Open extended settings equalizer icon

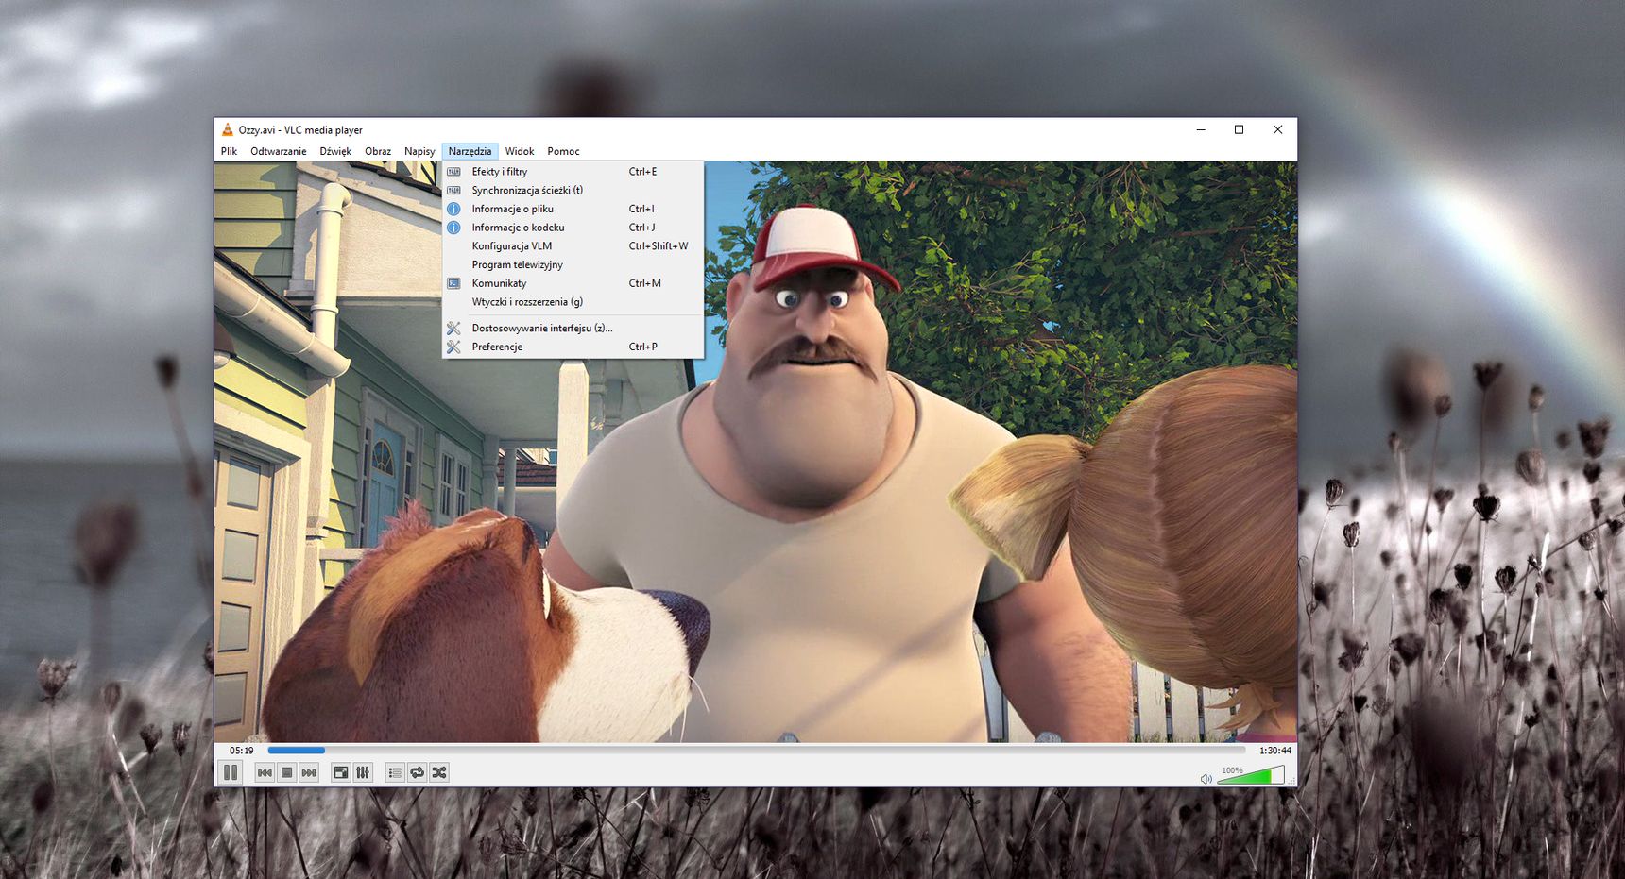coord(363,772)
